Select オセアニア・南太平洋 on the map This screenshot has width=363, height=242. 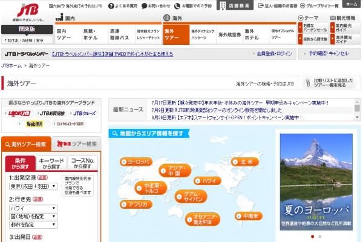tap(203, 220)
